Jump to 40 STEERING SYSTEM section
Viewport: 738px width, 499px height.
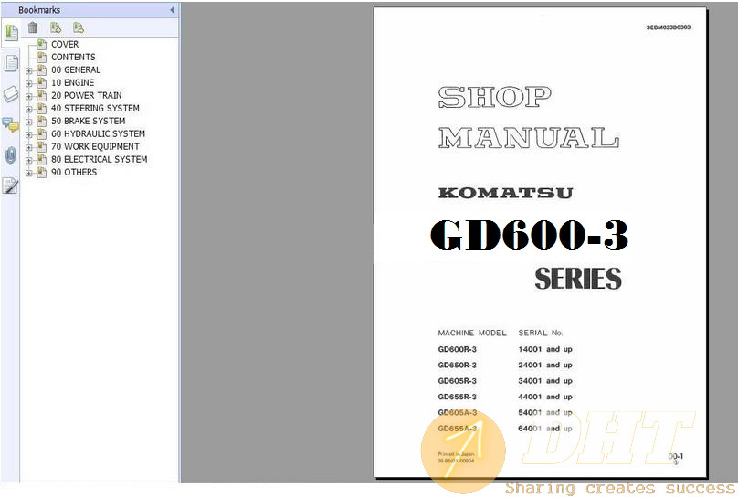click(x=96, y=108)
